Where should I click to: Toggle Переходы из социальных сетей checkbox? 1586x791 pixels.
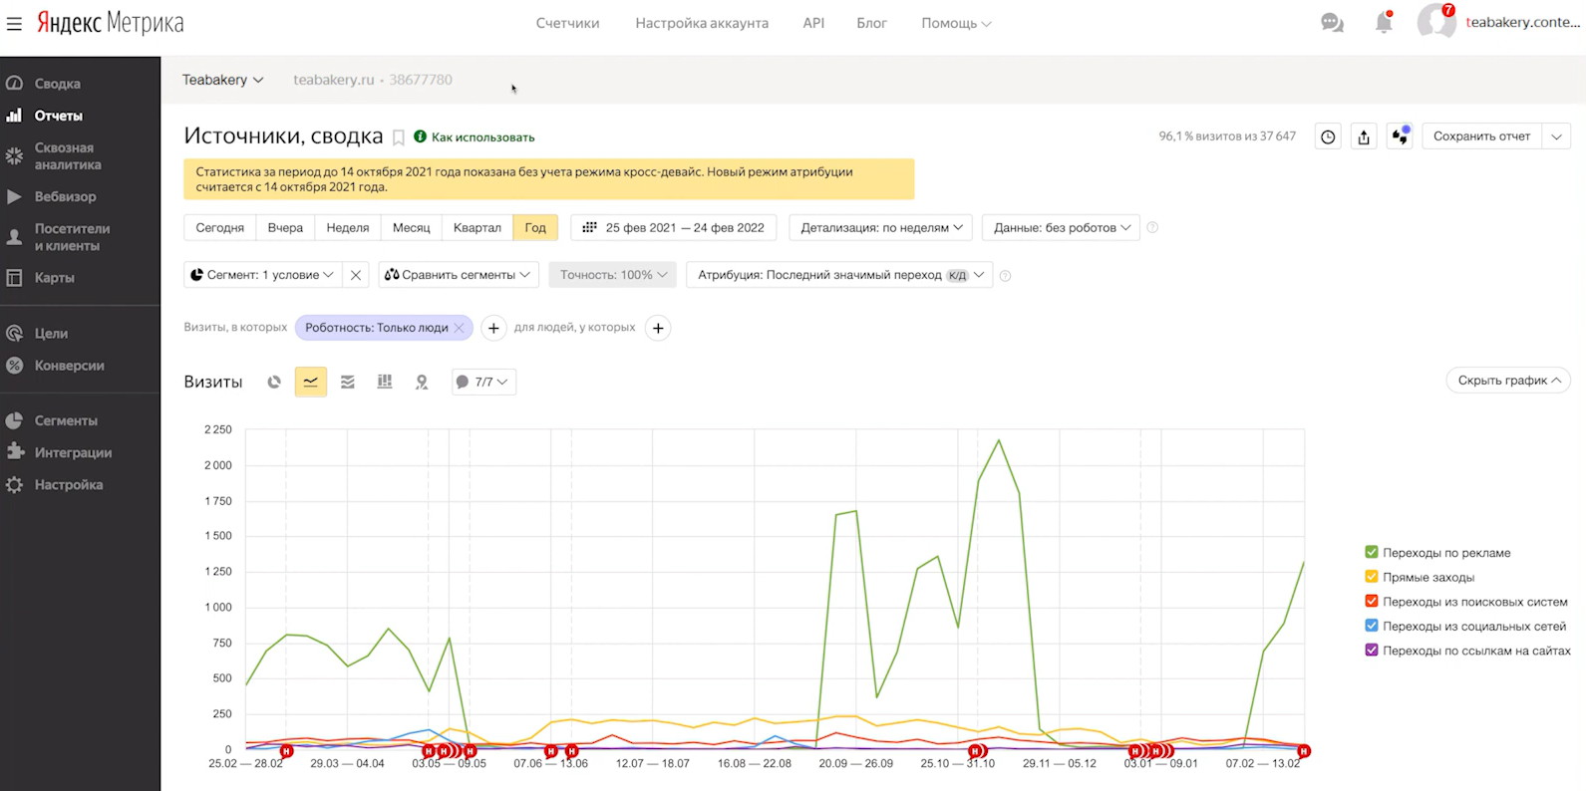tap(1372, 626)
